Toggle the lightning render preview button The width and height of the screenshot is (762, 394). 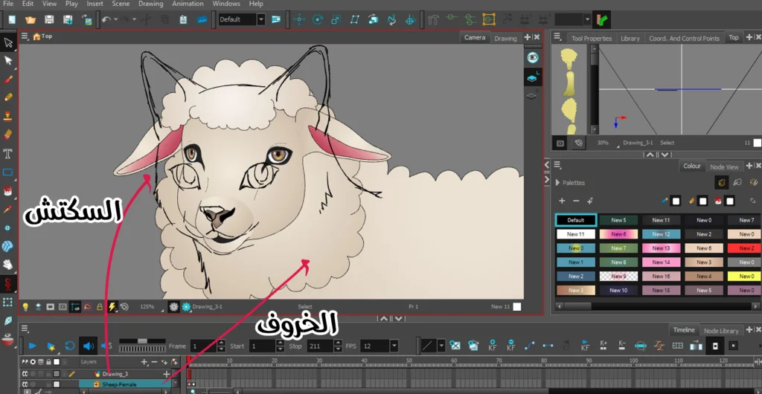(112, 307)
